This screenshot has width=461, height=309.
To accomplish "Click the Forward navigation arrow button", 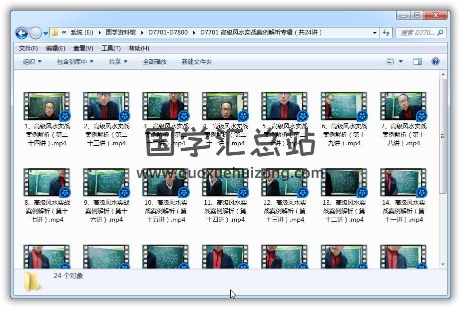I will (x=35, y=33).
